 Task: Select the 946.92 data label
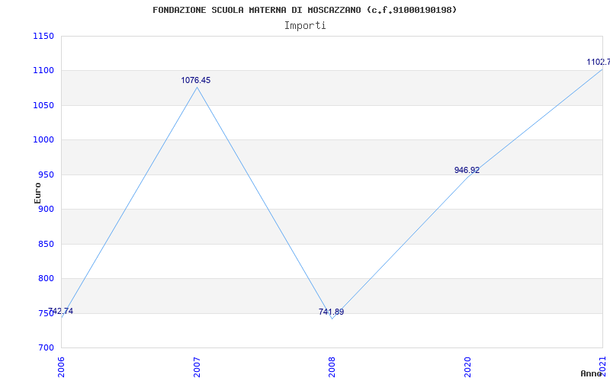[467, 170]
